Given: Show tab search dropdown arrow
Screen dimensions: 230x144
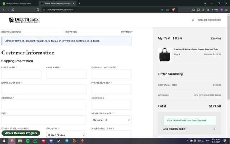Looking at the screenshot, I should click(205, 3).
